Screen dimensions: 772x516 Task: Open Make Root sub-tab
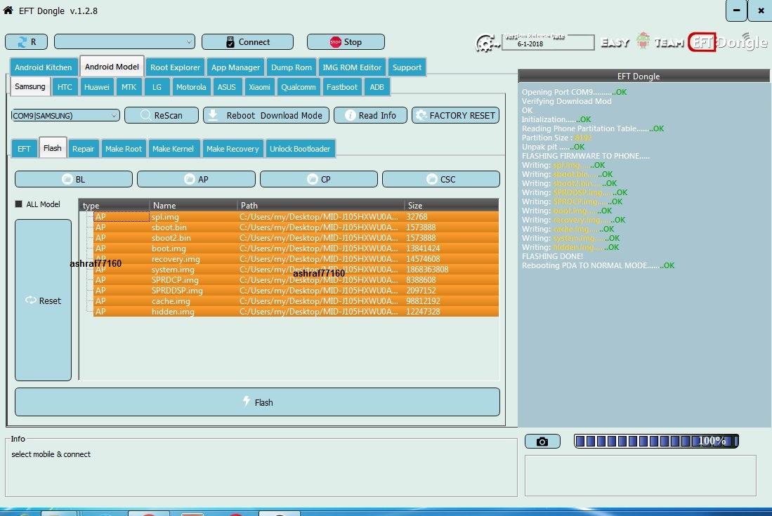coord(124,149)
